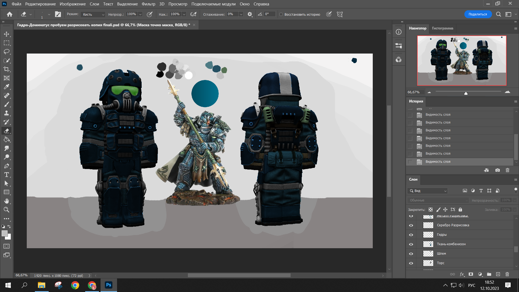Screen dimensions: 519x292
Task: Select the Path Selection tool
Action: pyautogui.click(x=6, y=184)
